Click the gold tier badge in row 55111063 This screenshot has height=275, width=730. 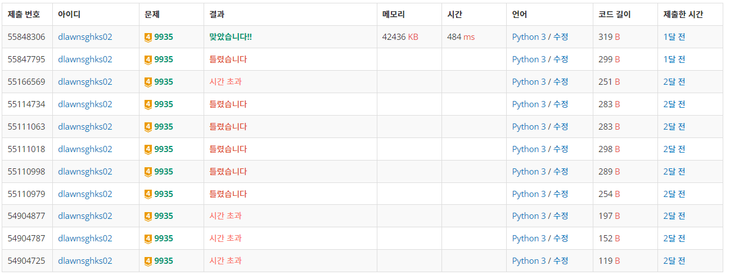click(148, 127)
